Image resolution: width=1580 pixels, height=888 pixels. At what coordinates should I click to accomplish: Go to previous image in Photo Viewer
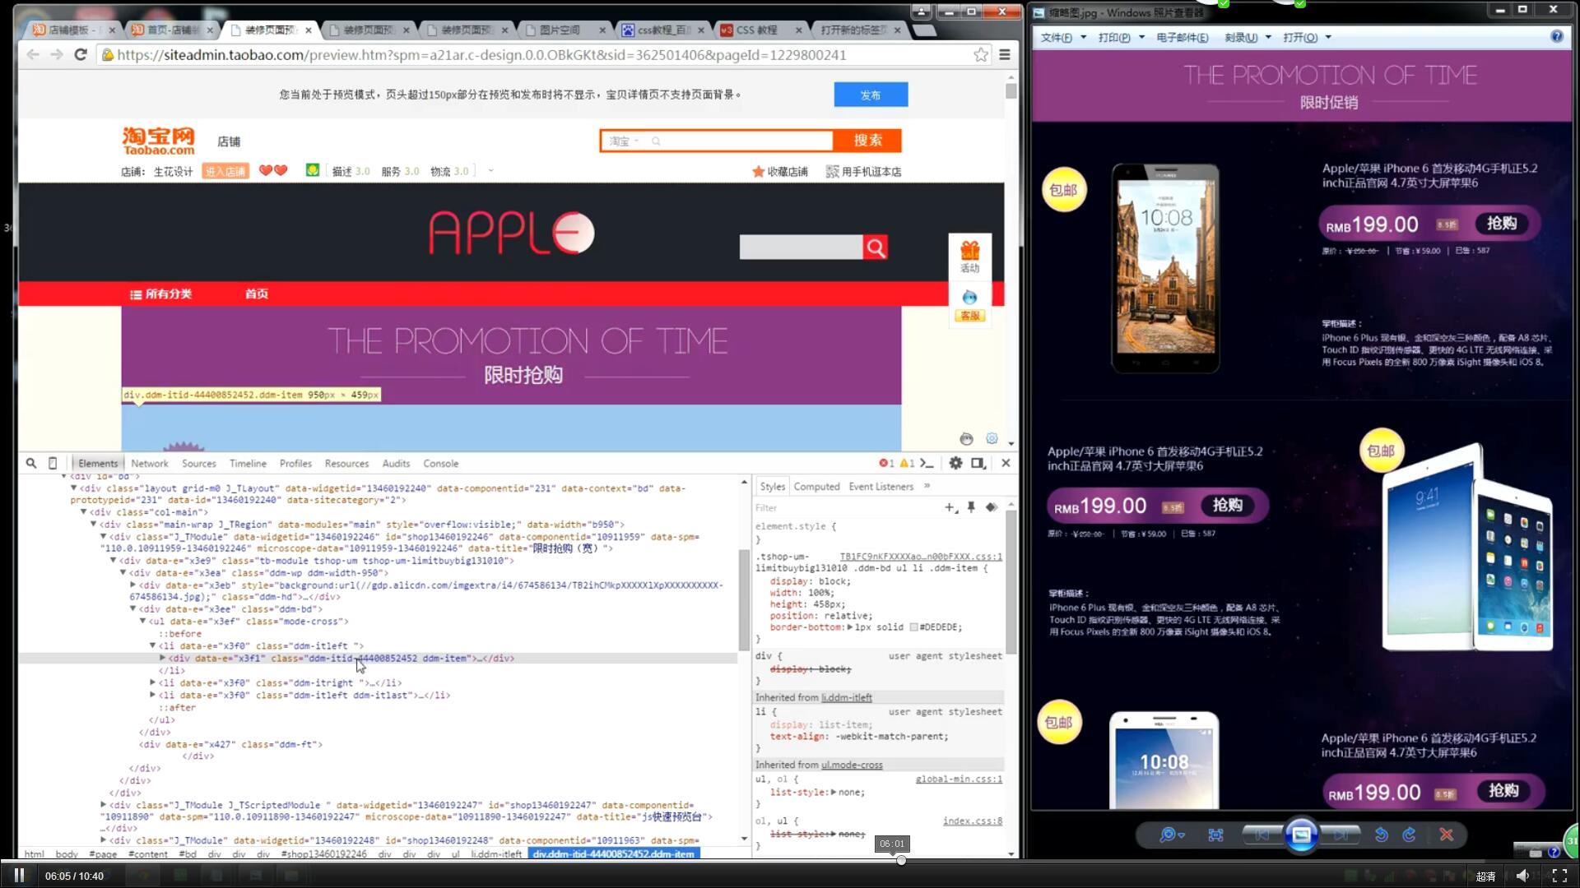point(1262,835)
